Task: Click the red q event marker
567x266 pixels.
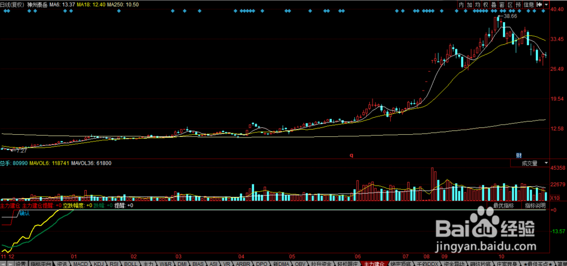Action: [x=350, y=156]
